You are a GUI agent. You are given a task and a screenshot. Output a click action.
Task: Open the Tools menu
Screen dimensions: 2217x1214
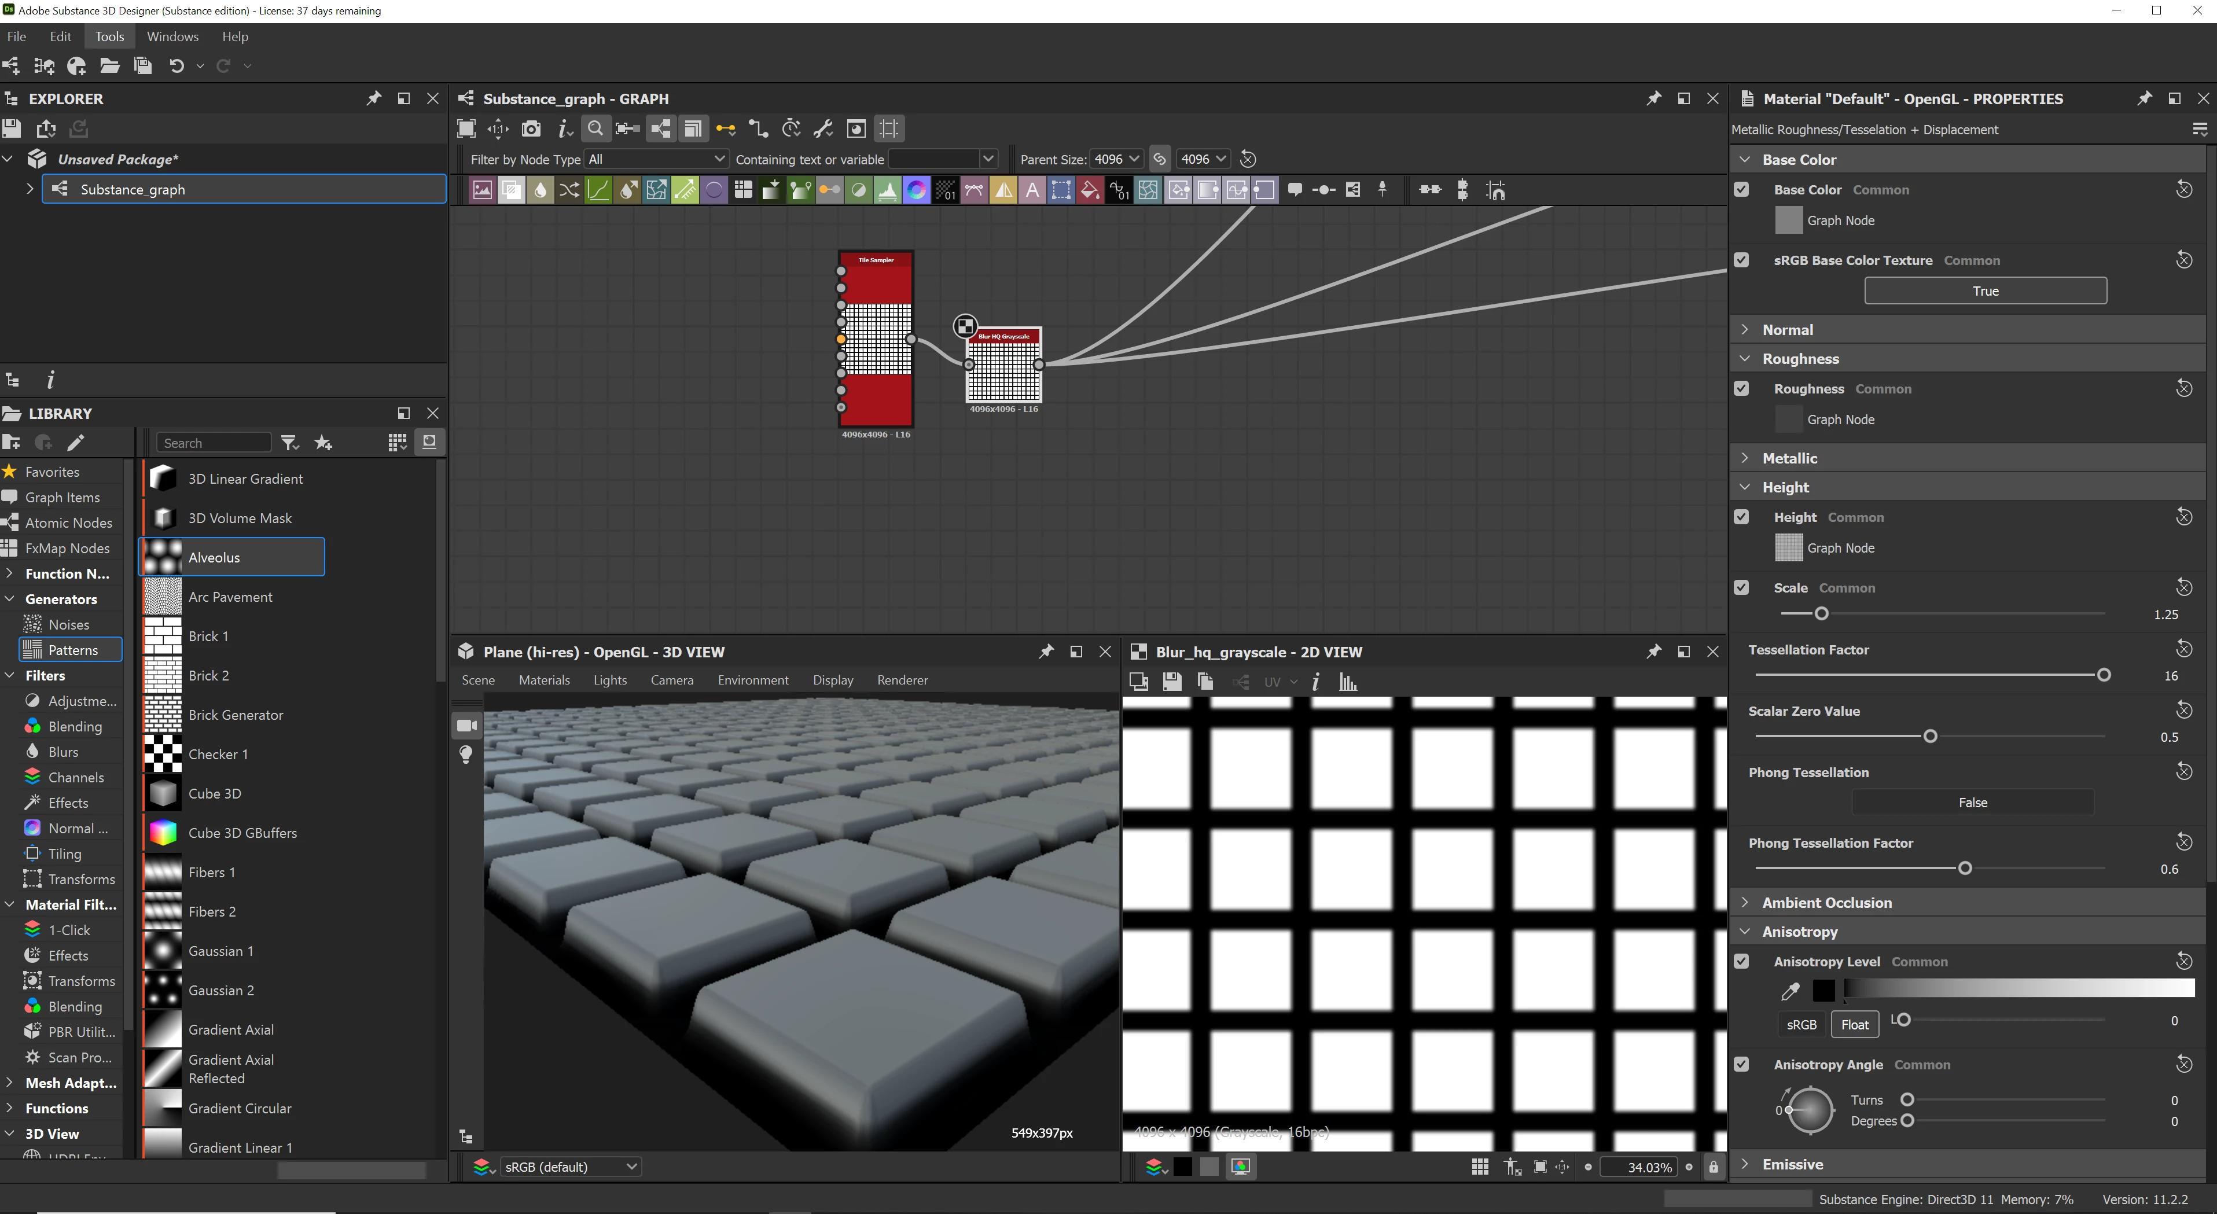[109, 36]
